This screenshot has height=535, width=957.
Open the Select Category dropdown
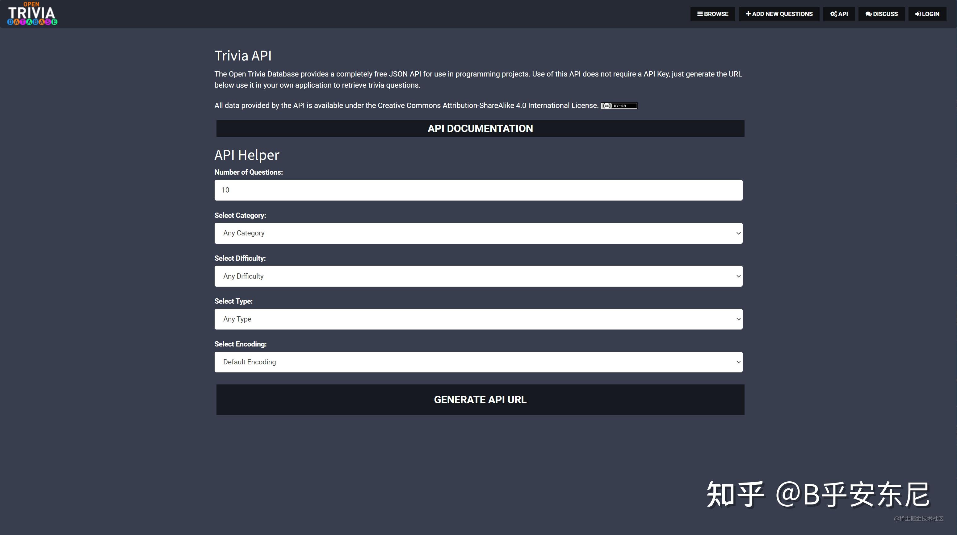478,233
